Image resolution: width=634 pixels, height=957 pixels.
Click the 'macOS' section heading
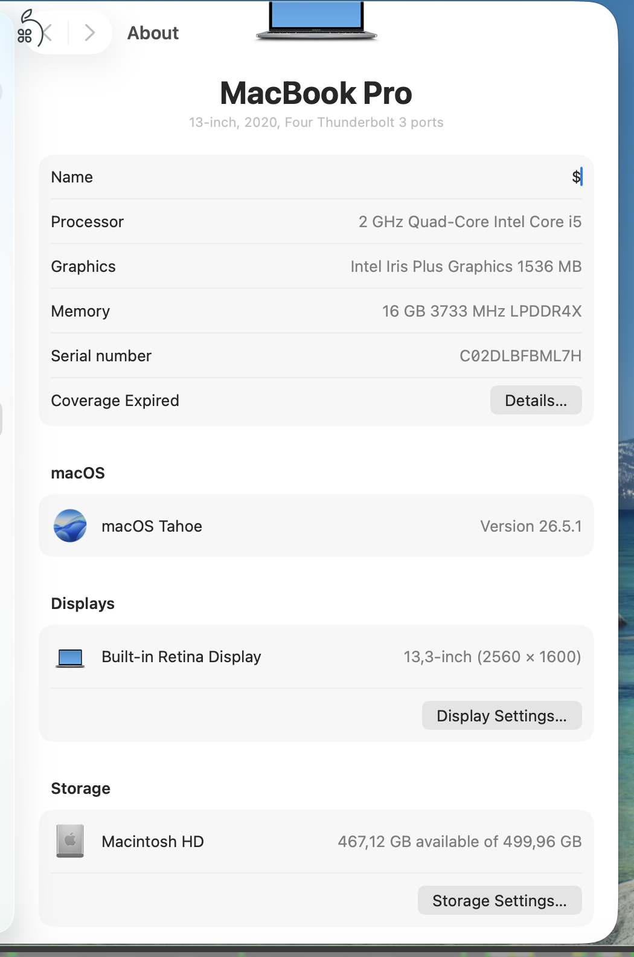pyautogui.click(x=78, y=473)
